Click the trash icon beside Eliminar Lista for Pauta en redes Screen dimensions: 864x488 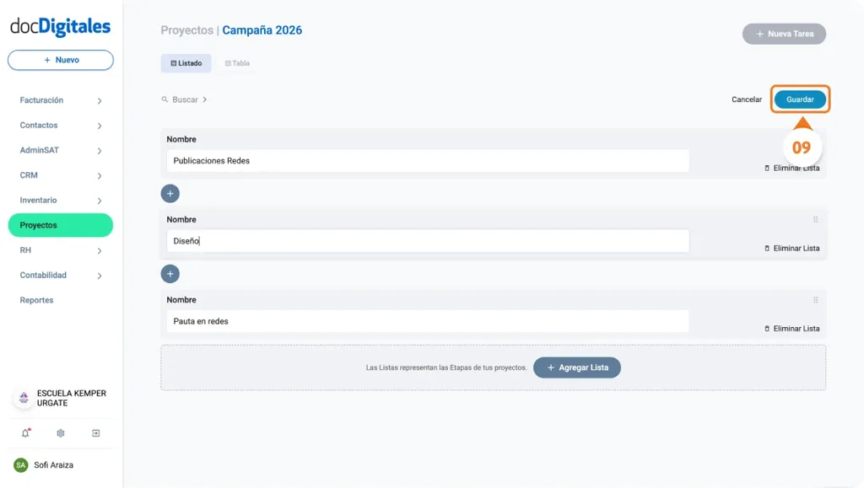click(767, 328)
